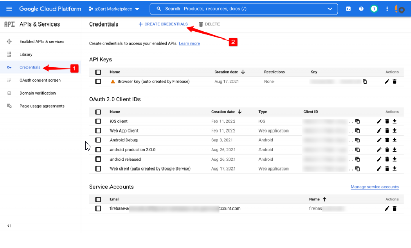Open the notifications badge icon
Viewport: 411px width, 248px height.
click(374, 9)
